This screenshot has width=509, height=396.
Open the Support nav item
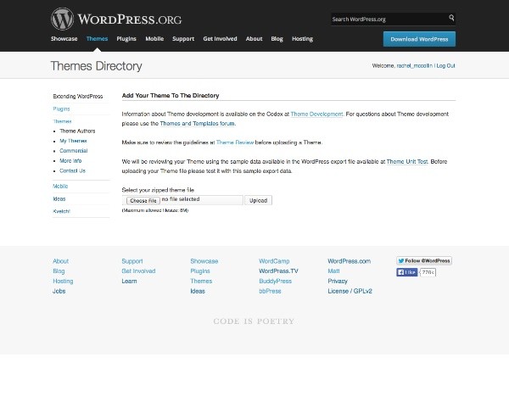tap(183, 39)
